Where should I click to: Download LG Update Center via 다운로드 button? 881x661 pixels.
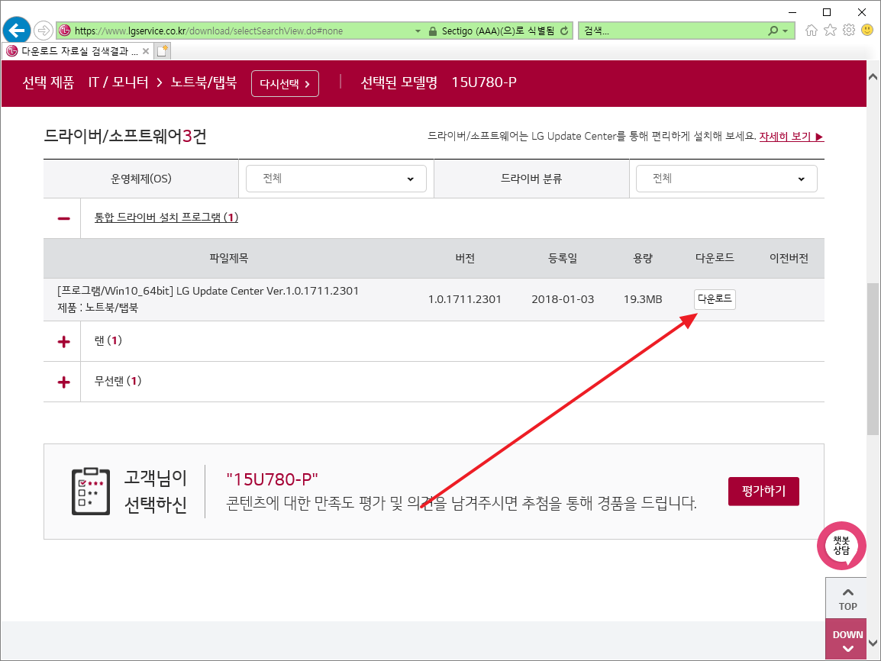tap(715, 298)
